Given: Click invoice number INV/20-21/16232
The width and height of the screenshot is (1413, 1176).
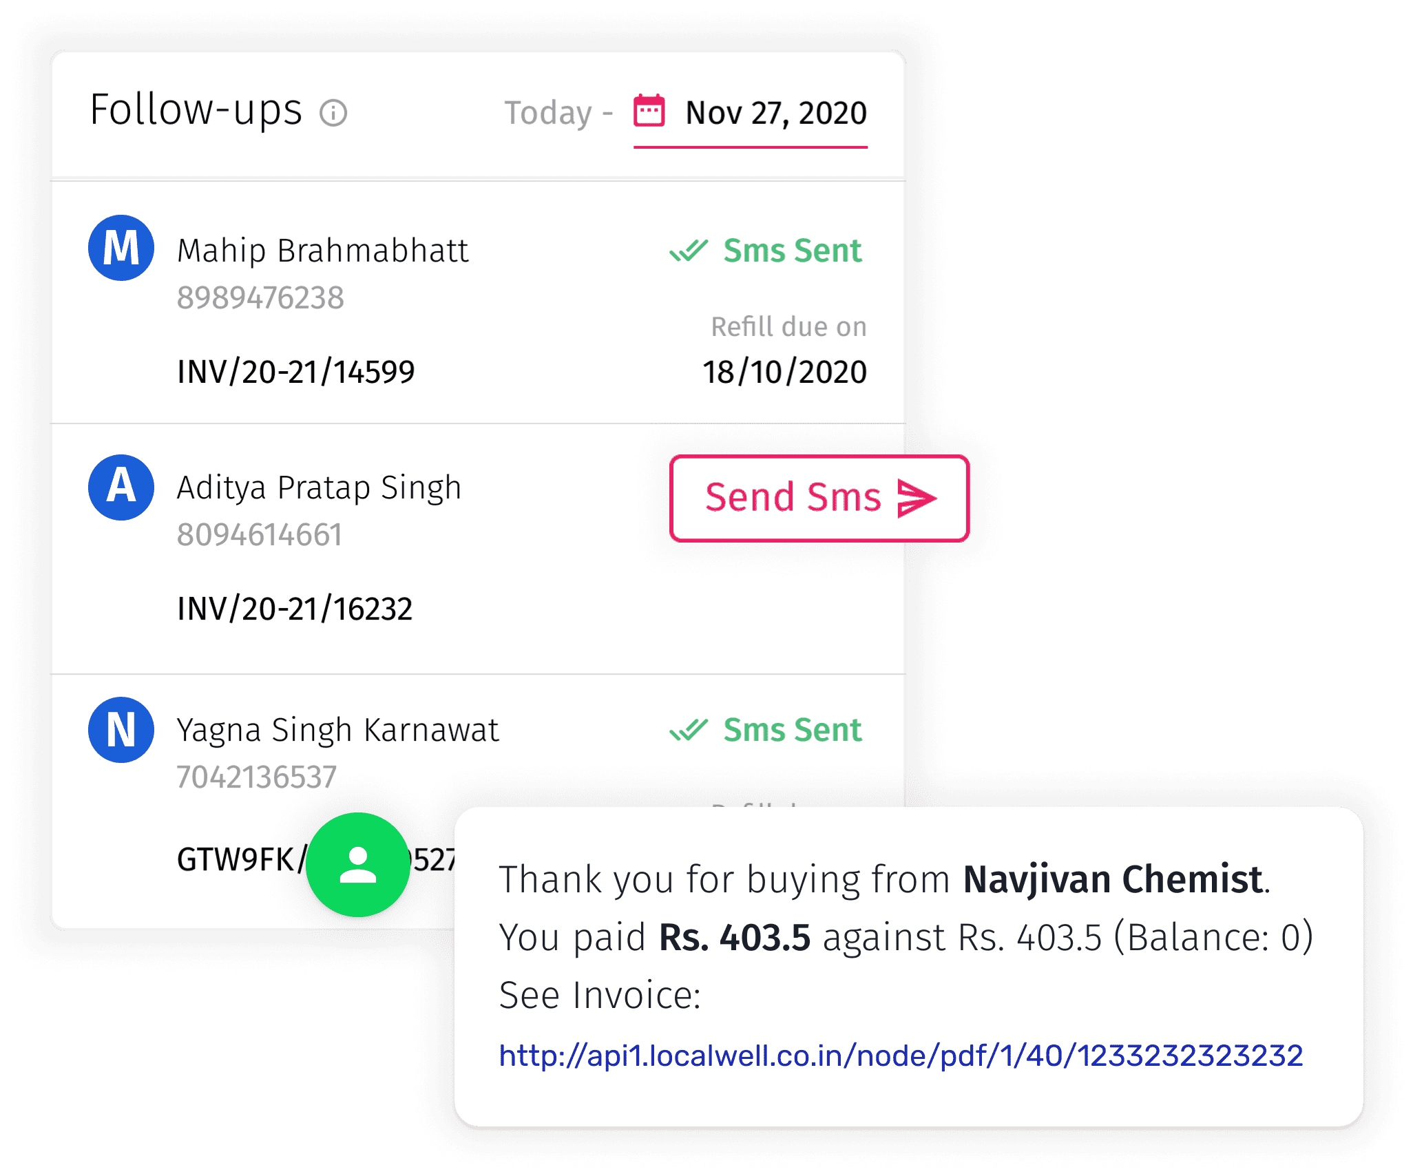Looking at the screenshot, I should pos(295,609).
